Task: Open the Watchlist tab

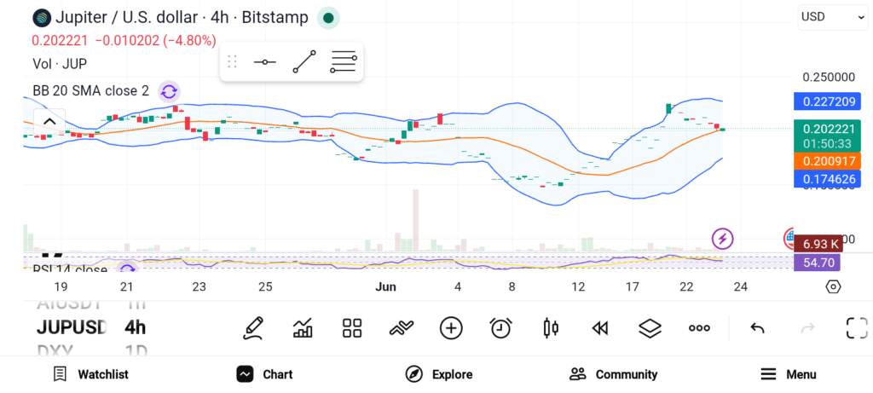Action: pos(90,374)
